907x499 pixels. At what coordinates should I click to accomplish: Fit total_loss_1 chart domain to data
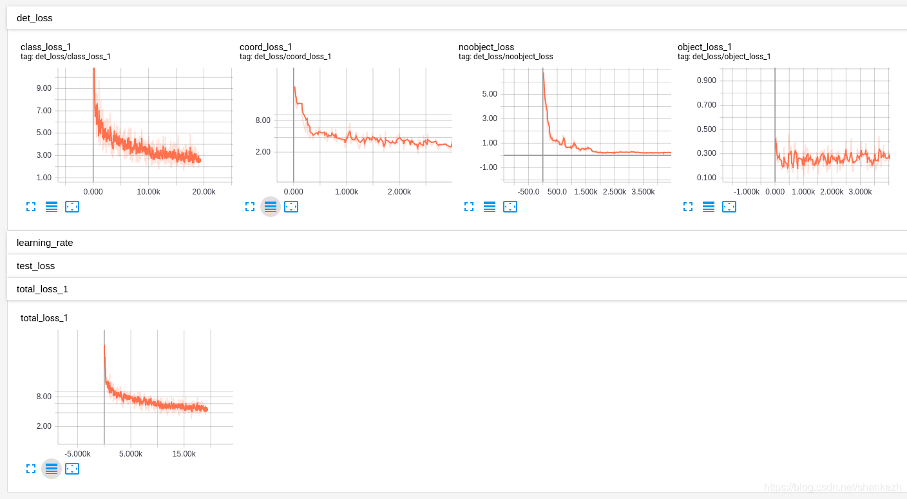pyautogui.click(x=72, y=469)
